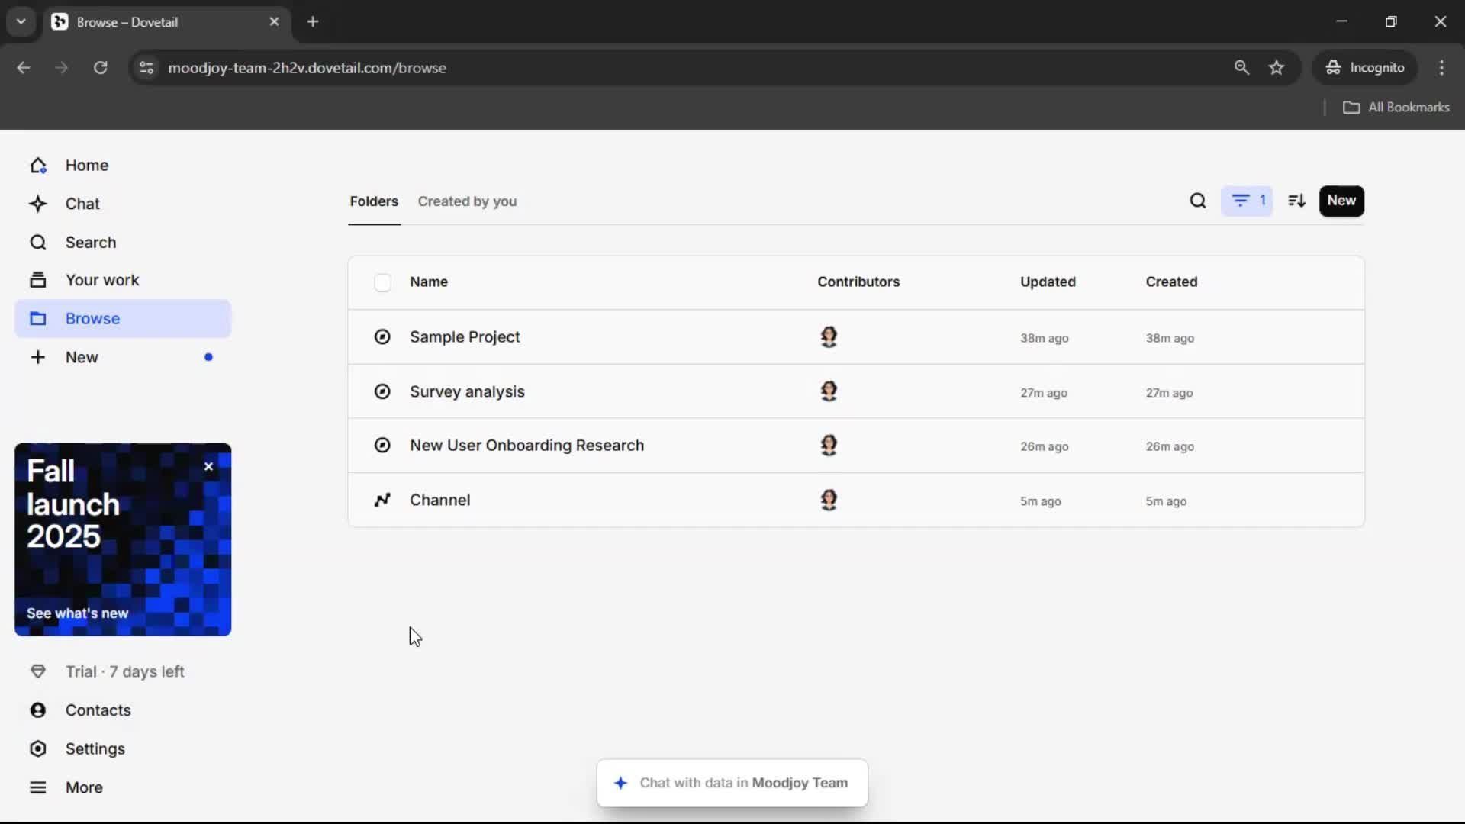Open the Chat sparkle icon in sidebar

pyautogui.click(x=38, y=204)
